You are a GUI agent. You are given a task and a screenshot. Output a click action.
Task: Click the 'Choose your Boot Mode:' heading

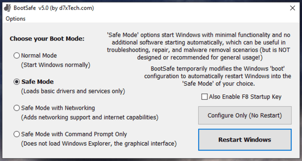click(x=48, y=39)
